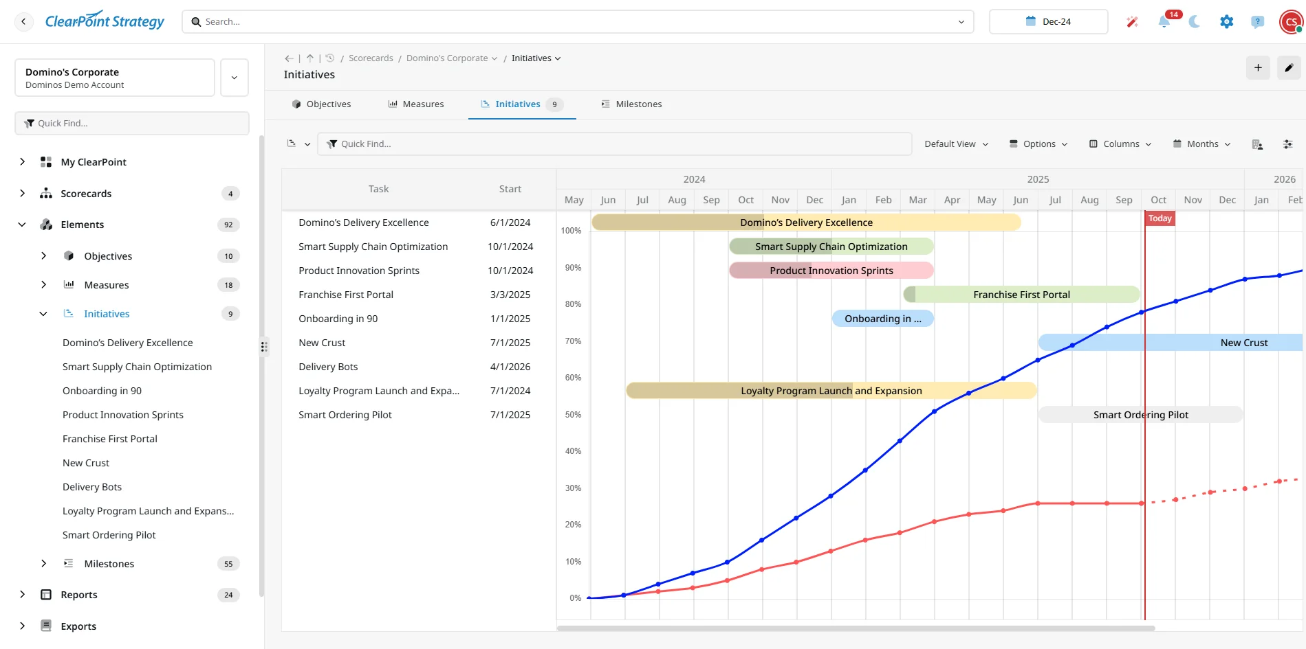Open the Default View dropdown
Screen dimensions: 1306x649
coord(955,144)
